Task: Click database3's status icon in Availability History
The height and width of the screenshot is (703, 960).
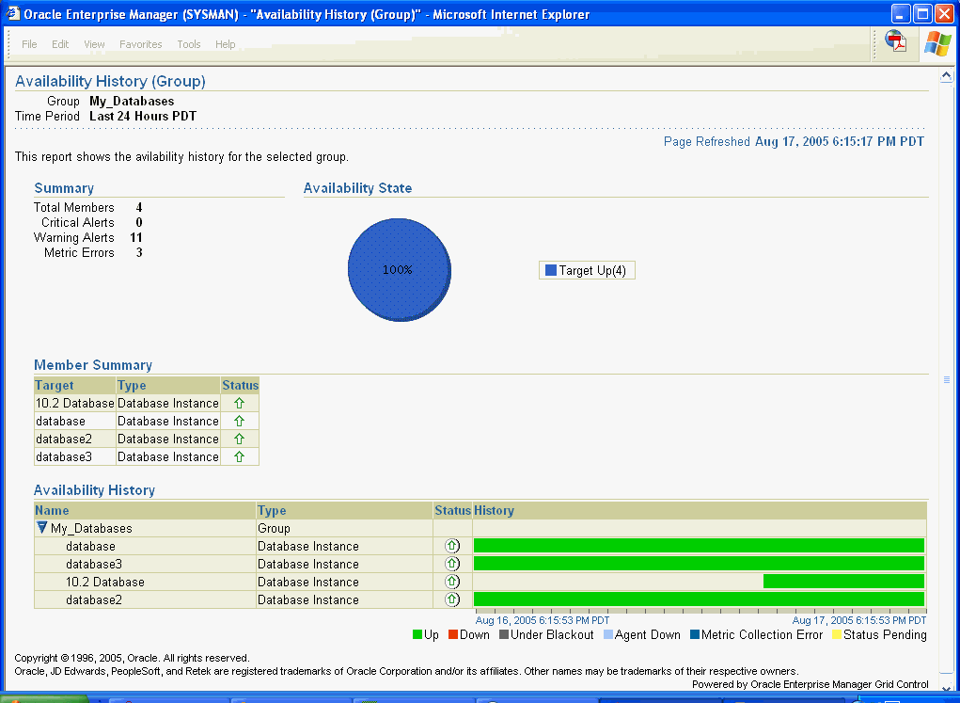Action: [452, 564]
